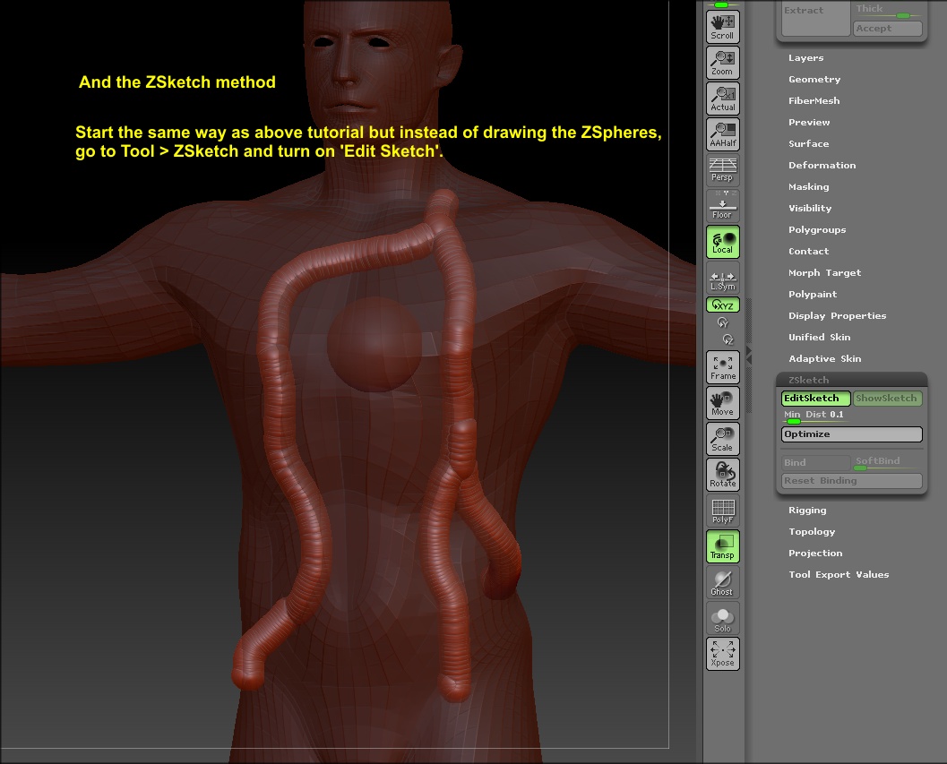
Task: Toggle PolyF polyframe display
Action: [x=722, y=511]
